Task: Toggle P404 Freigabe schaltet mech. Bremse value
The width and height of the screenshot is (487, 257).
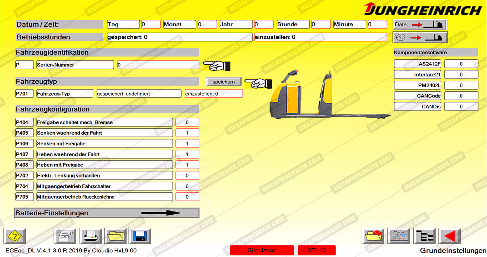Action: (187, 122)
